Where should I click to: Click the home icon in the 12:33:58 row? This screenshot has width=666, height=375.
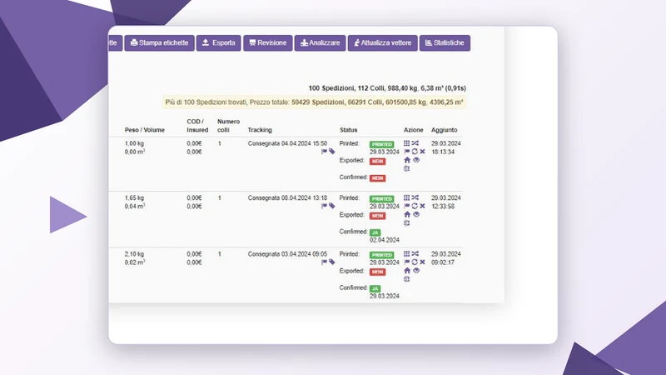click(407, 215)
